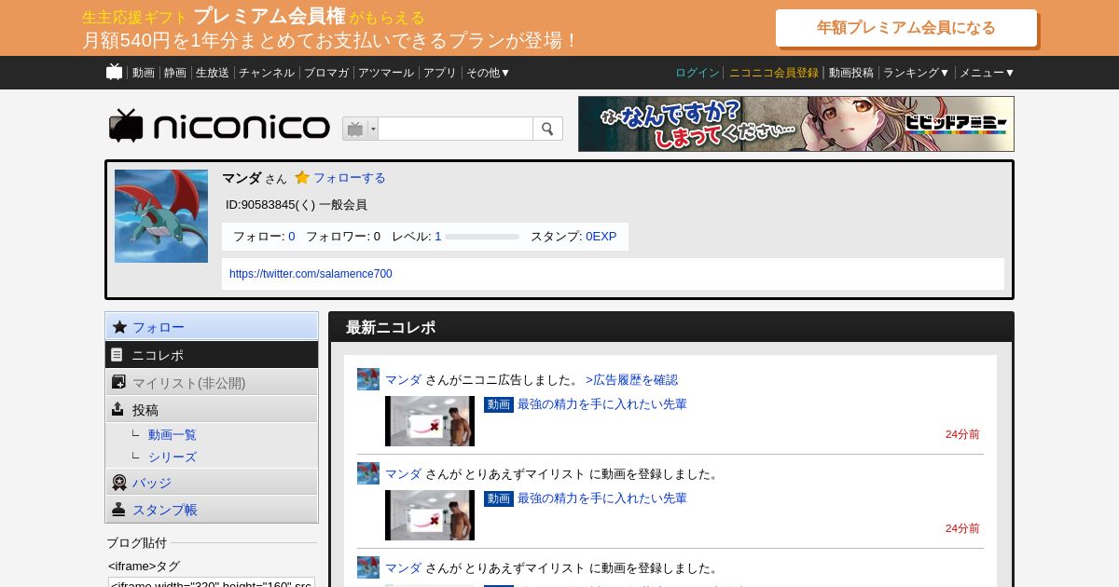Viewport: 1119px width, 587px height.
Task: Open video thumbnail in ad report entry
Action: click(x=430, y=421)
